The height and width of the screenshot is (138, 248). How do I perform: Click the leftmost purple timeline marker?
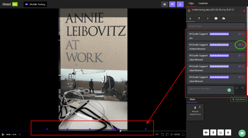tap(47, 129)
